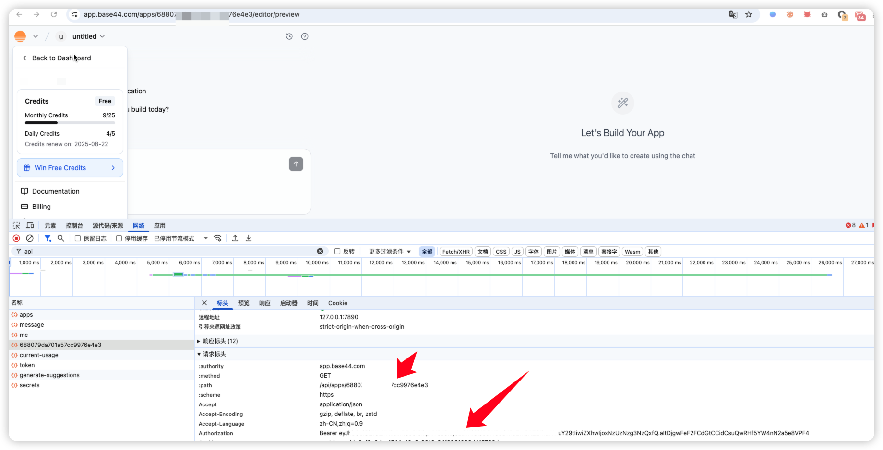Click Win Free Credits button
The height and width of the screenshot is (450, 883).
pyautogui.click(x=70, y=168)
